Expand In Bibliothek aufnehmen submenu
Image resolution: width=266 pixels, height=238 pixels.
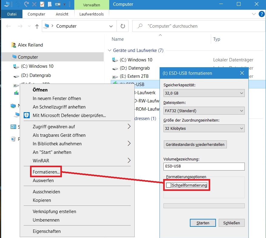point(77,143)
